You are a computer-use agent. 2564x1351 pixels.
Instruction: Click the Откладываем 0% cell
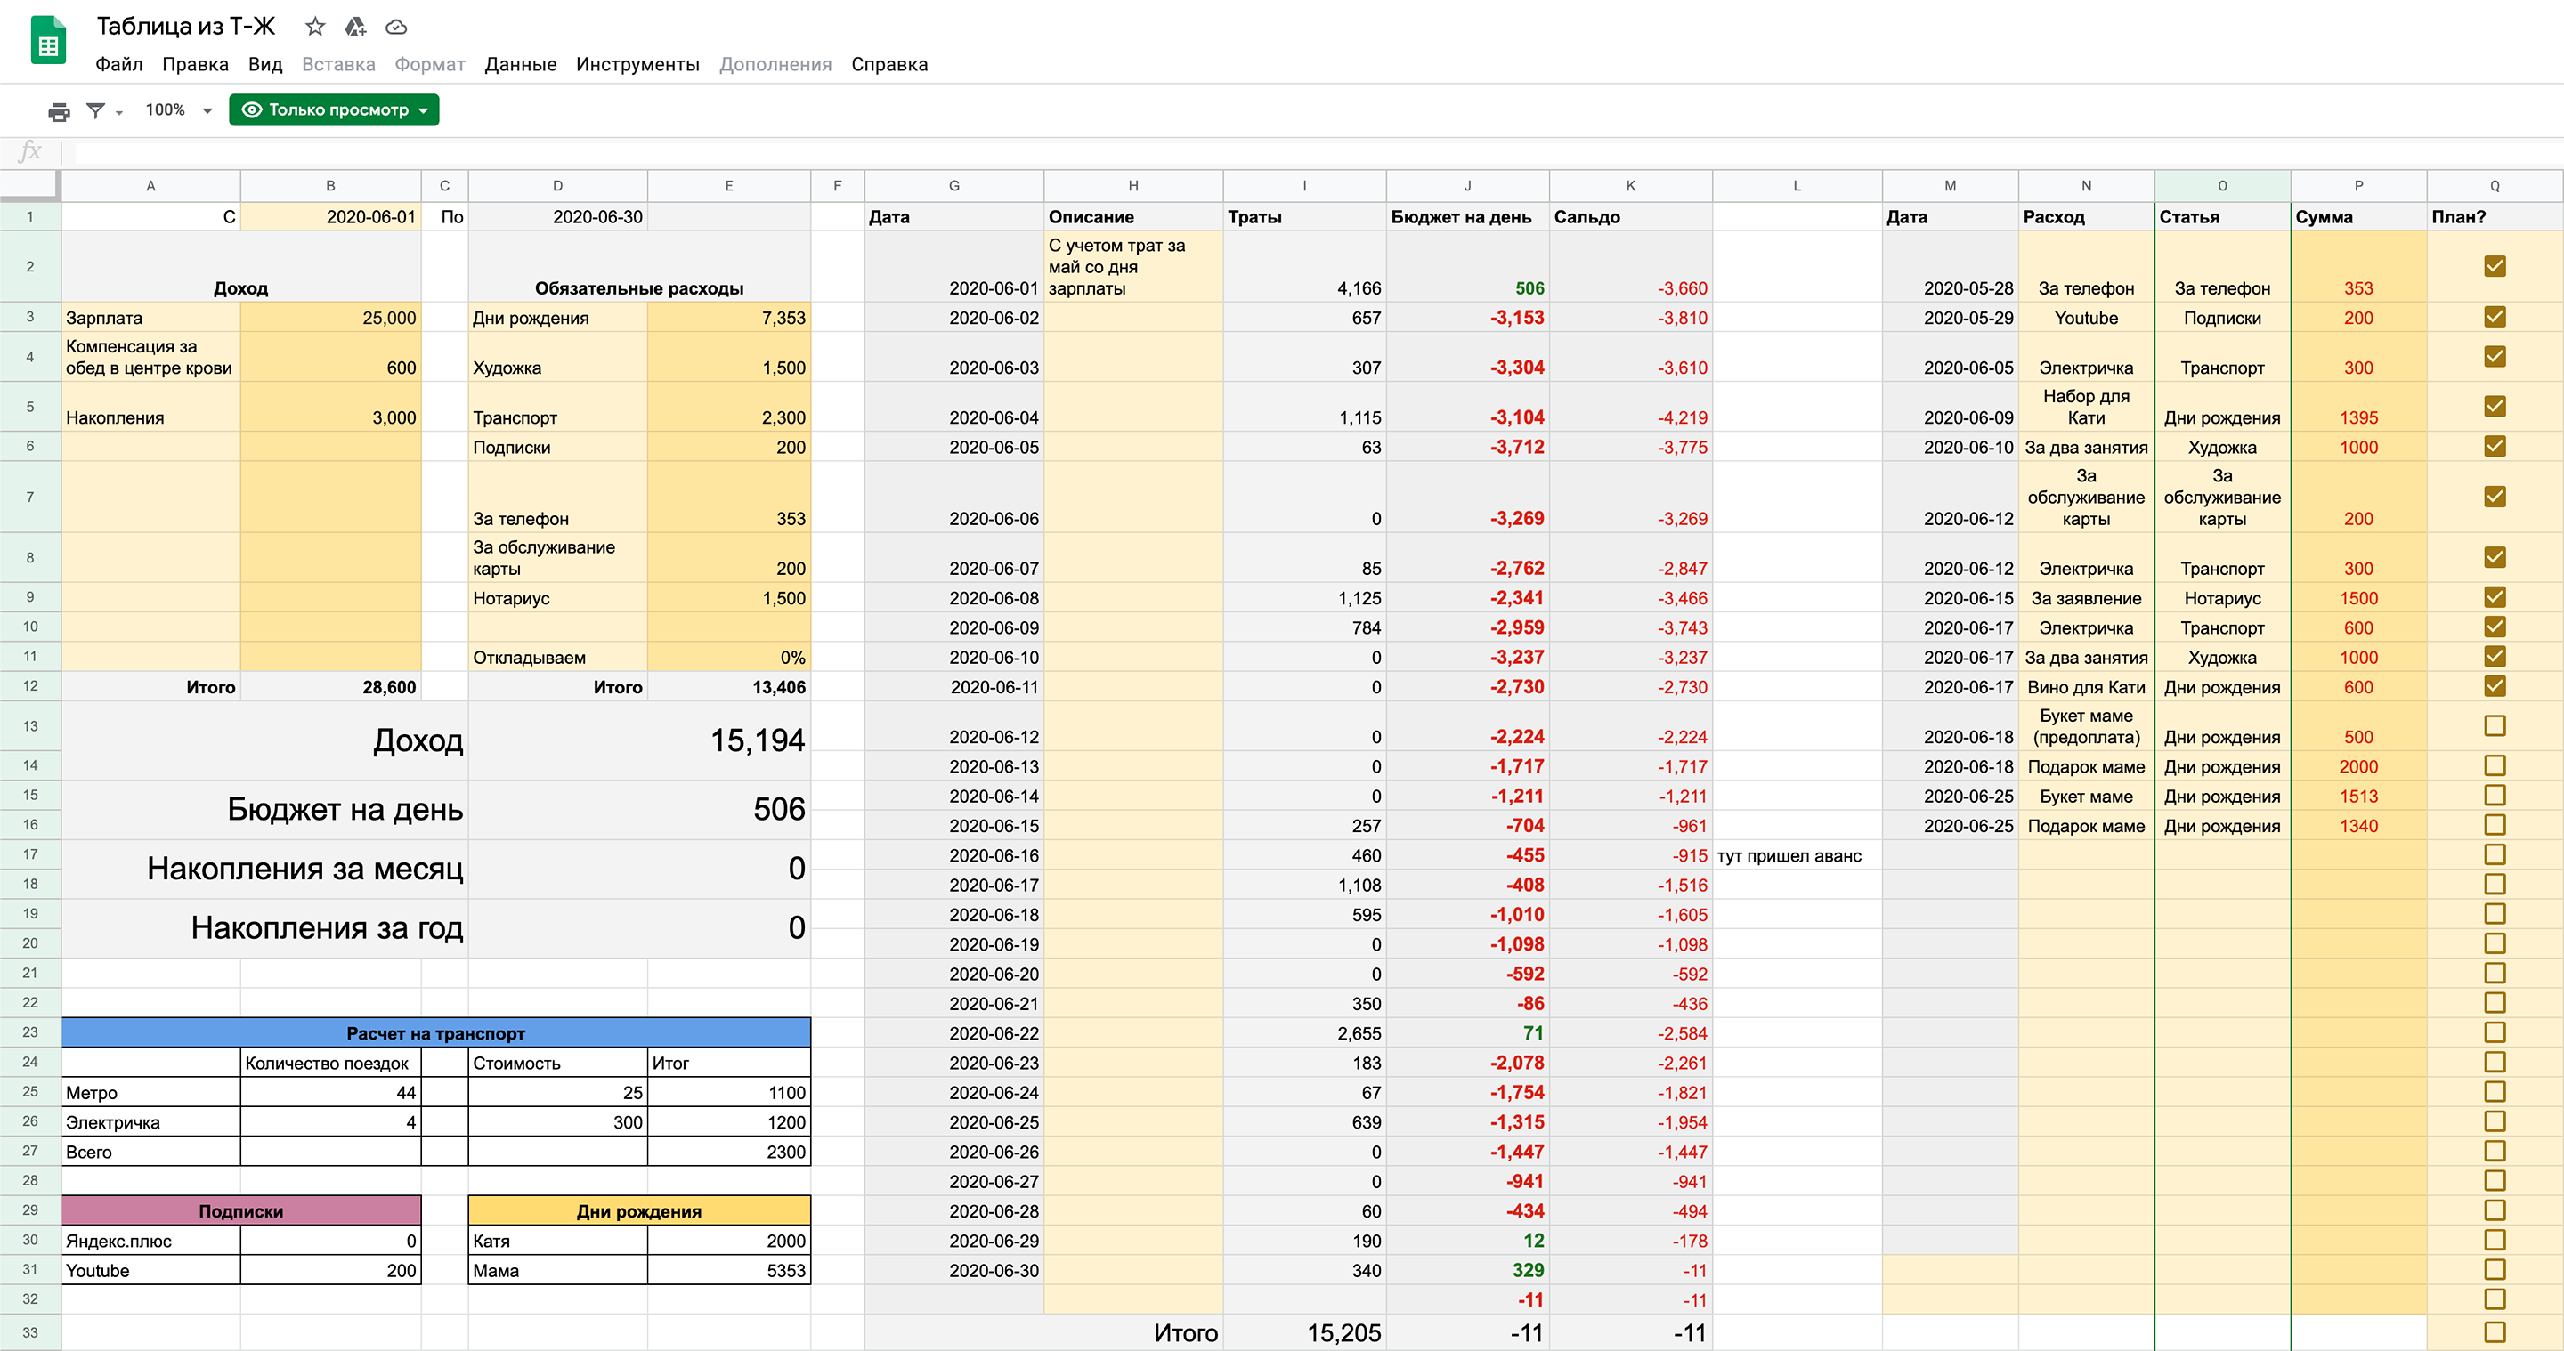(728, 658)
